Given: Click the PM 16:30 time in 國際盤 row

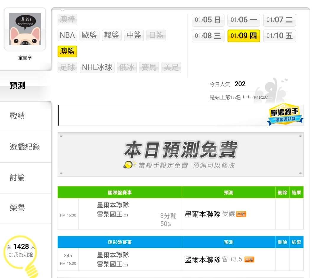Looking at the screenshot, I should [x=68, y=215].
